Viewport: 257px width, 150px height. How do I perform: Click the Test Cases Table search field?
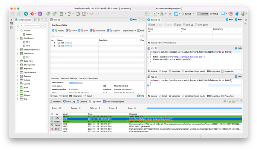97,36
